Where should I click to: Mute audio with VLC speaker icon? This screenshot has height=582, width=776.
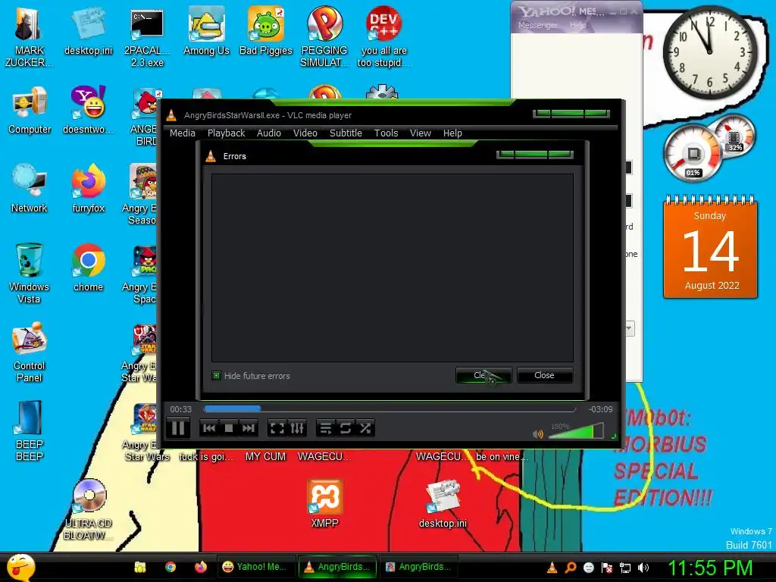538,434
